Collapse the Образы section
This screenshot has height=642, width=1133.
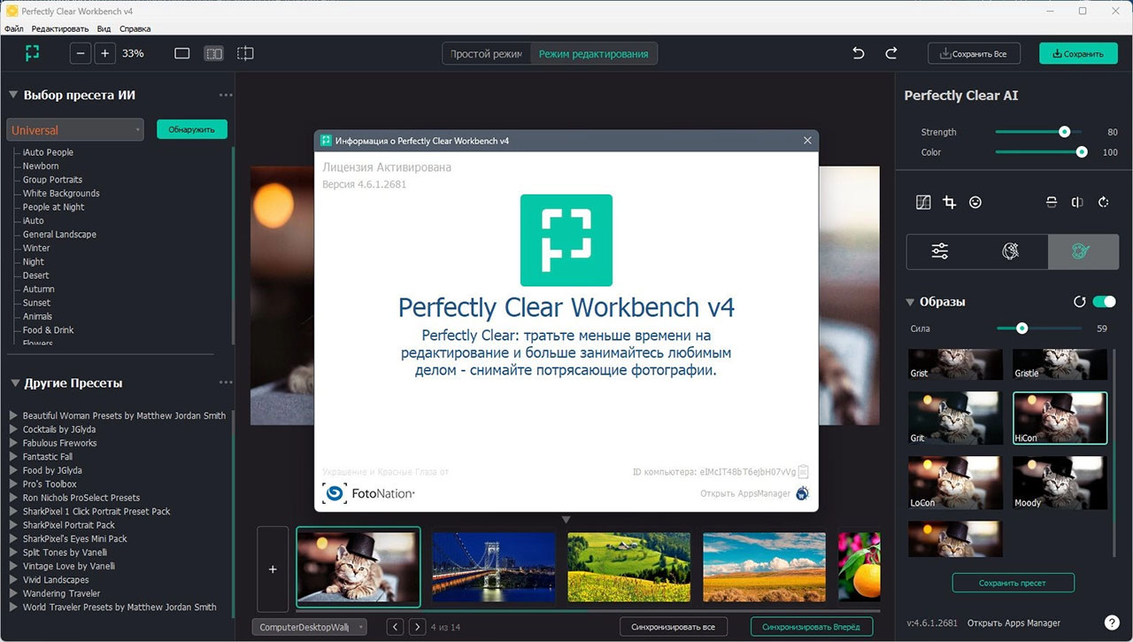tap(910, 302)
